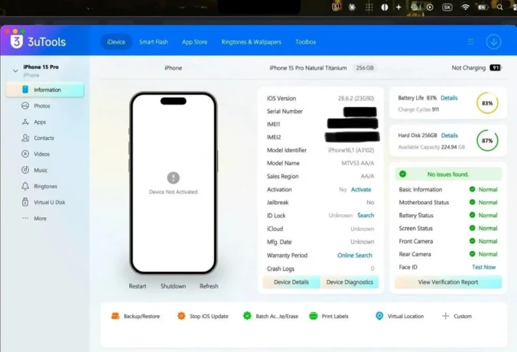The image size is (517, 352).
Task: Click the SK menu bar icon
Action: click(x=447, y=7)
